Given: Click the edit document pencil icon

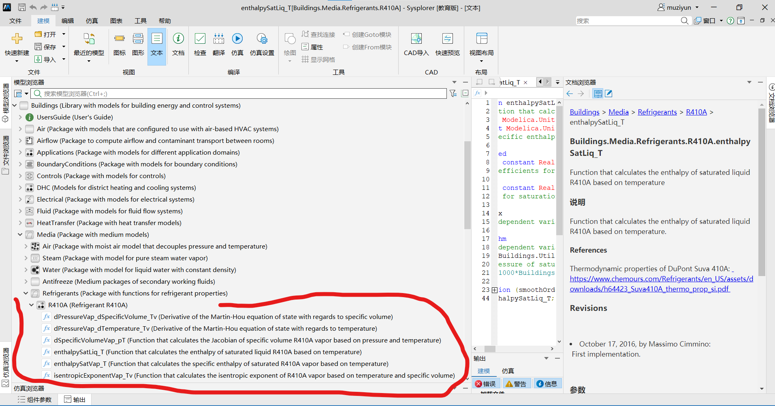Looking at the screenshot, I should coord(608,94).
